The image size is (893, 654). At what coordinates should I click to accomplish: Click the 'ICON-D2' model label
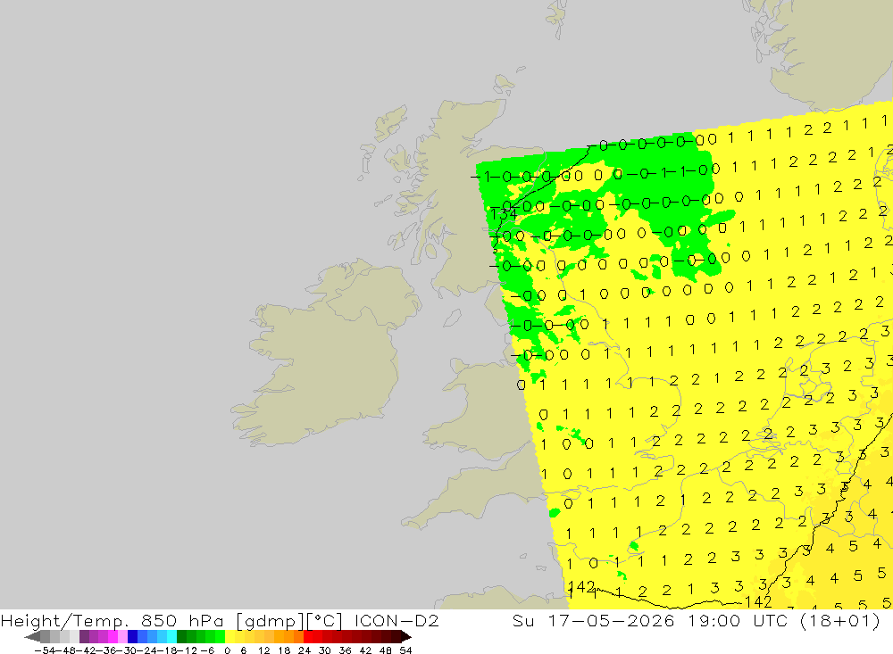coord(396,620)
